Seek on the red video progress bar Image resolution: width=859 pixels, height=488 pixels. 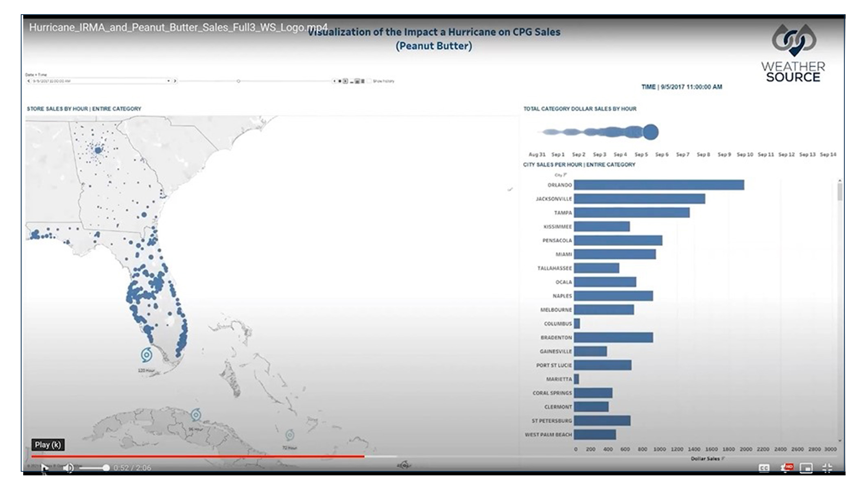pyautogui.click(x=198, y=456)
